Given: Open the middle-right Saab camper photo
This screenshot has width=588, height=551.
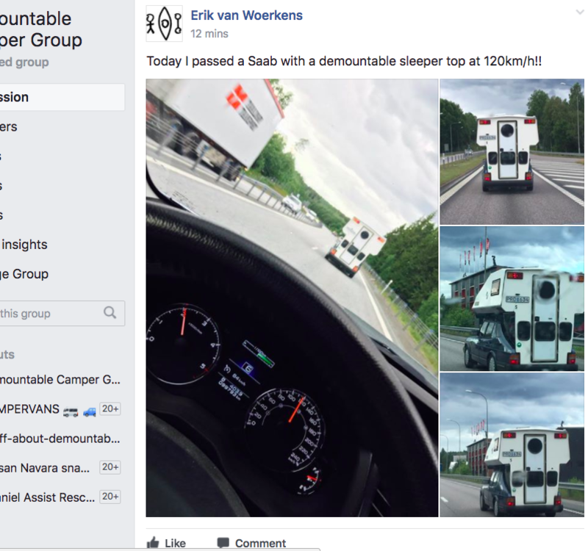Looking at the screenshot, I should click(x=512, y=298).
